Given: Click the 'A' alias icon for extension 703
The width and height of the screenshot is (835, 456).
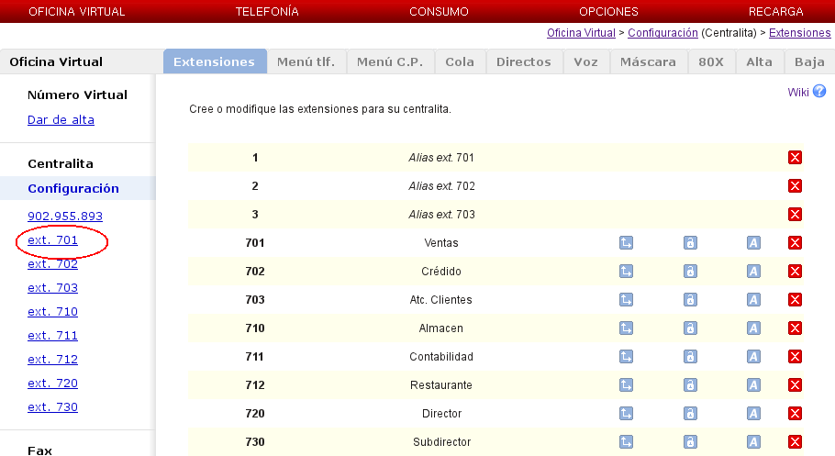Looking at the screenshot, I should pyautogui.click(x=753, y=300).
